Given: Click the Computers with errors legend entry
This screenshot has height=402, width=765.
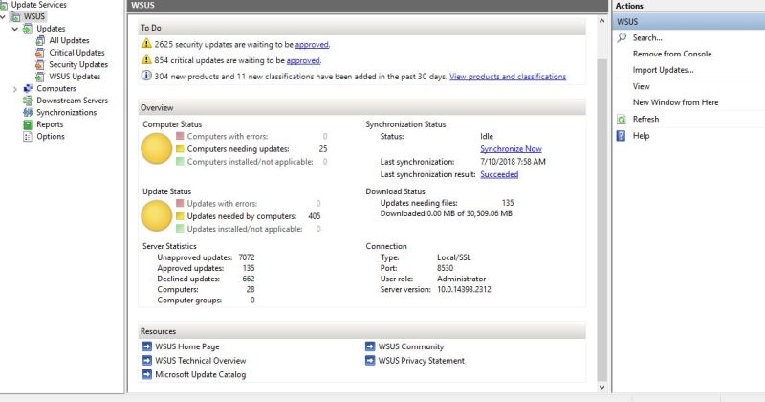Looking at the screenshot, I should click(222, 136).
